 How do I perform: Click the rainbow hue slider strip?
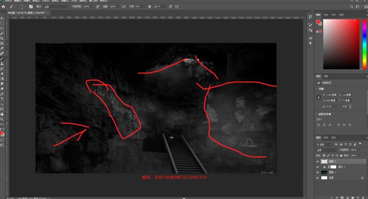coord(364,44)
